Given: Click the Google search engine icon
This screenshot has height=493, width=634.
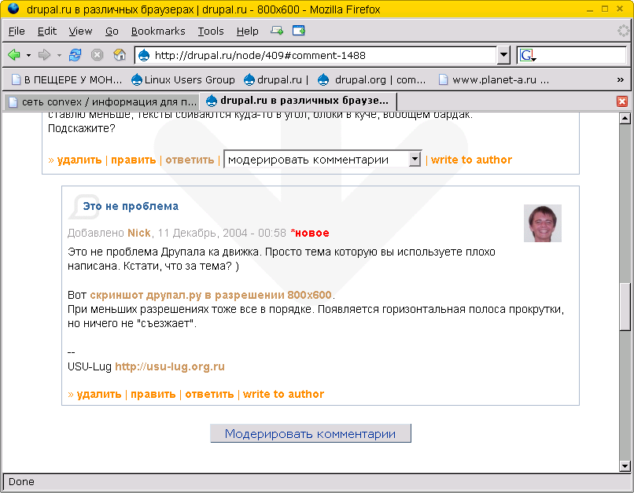Looking at the screenshot, I should [528, 55].
